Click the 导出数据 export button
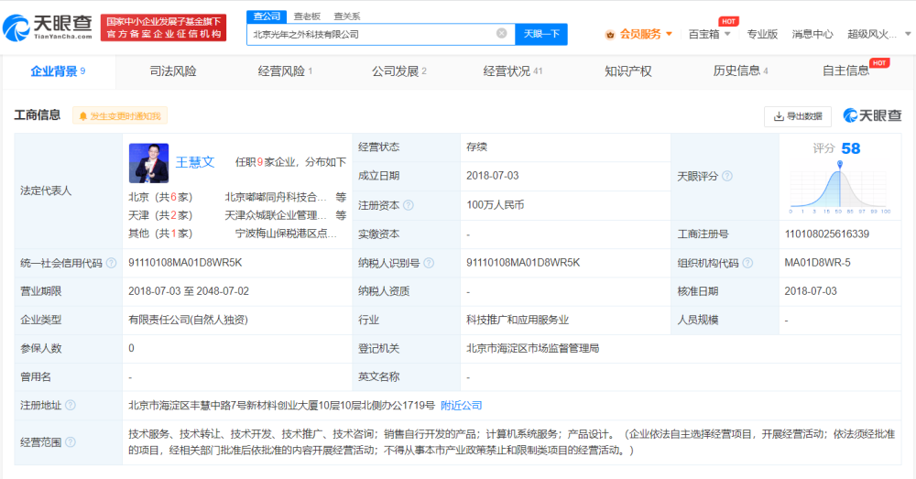Screen dimensions: 916x479 point(798,116)
